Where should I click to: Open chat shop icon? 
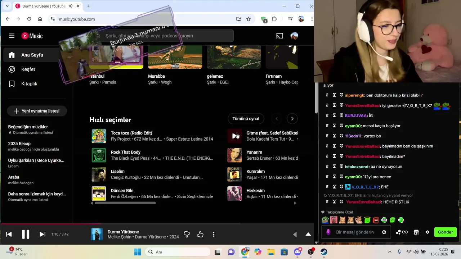(x=416, y=232)
